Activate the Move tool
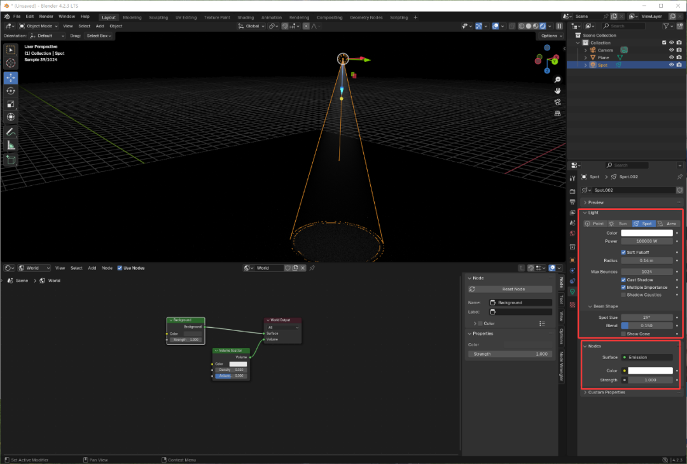 coord(11,78)
